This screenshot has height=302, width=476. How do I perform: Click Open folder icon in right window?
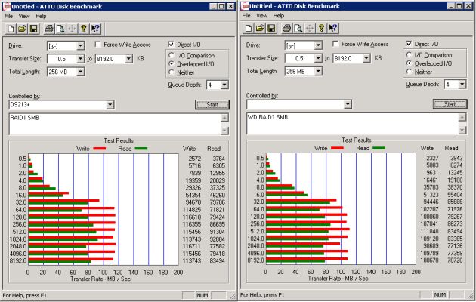(260, 28)
